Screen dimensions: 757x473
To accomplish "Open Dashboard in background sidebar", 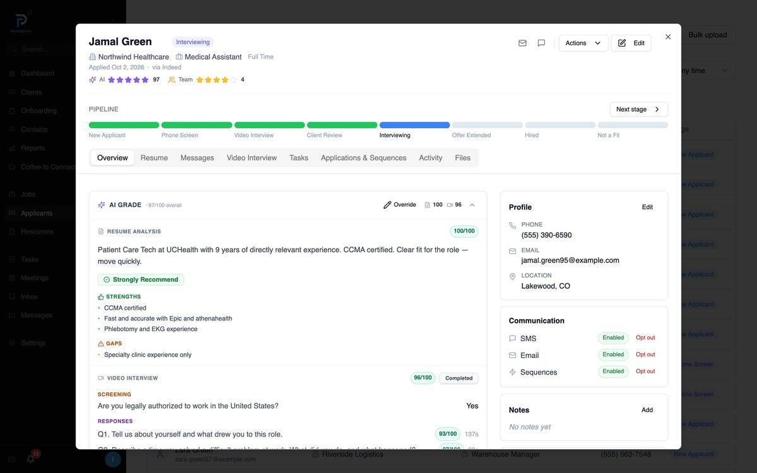I will [x=37, y=73].
